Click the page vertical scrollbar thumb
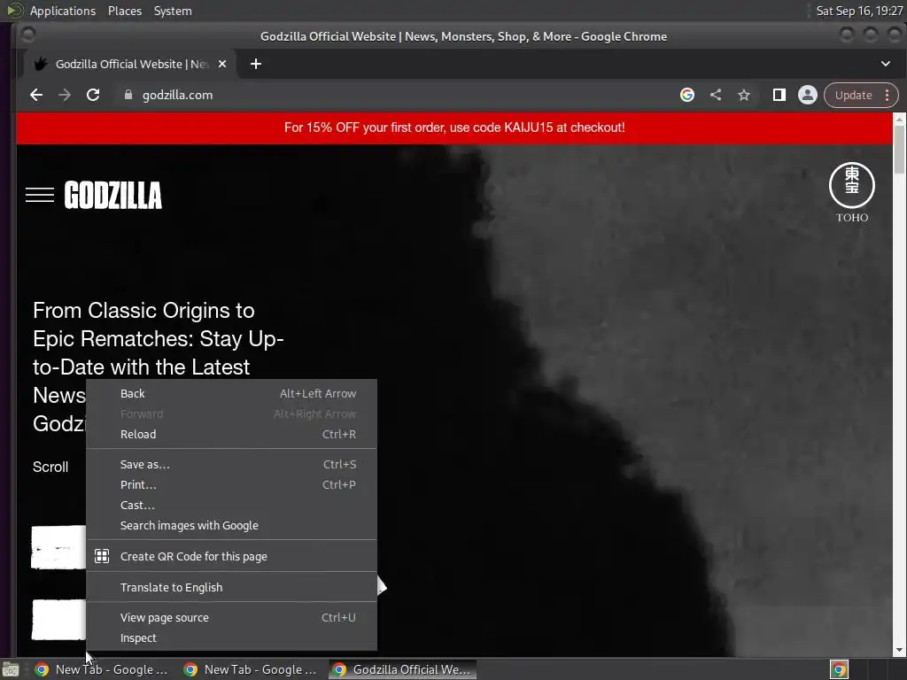 (899, 149)
